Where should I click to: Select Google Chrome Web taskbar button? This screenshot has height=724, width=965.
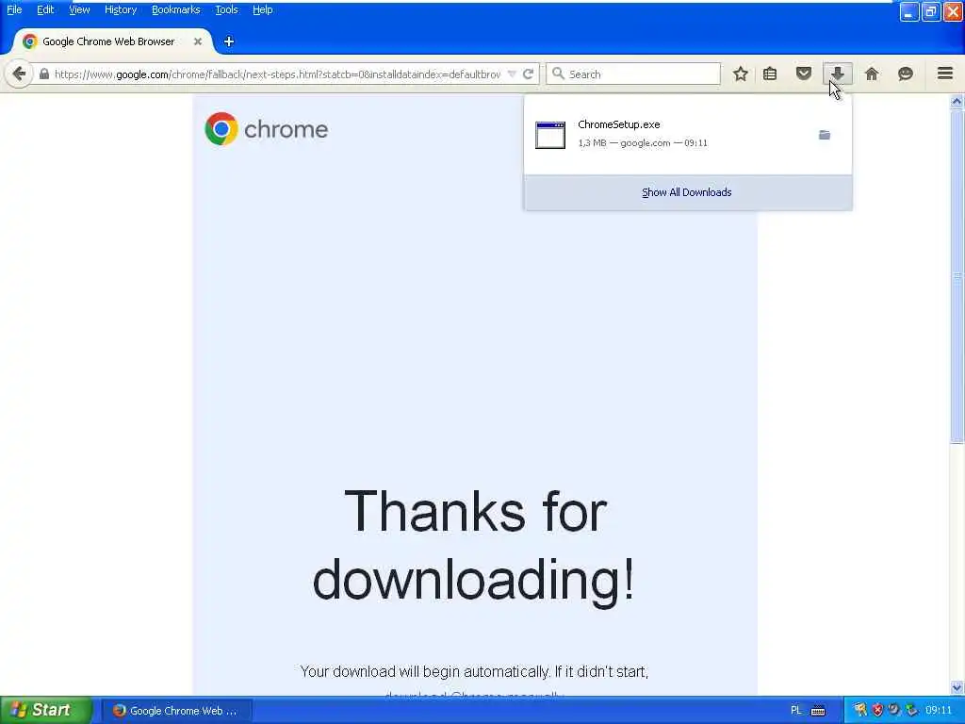tap(176, 711)
